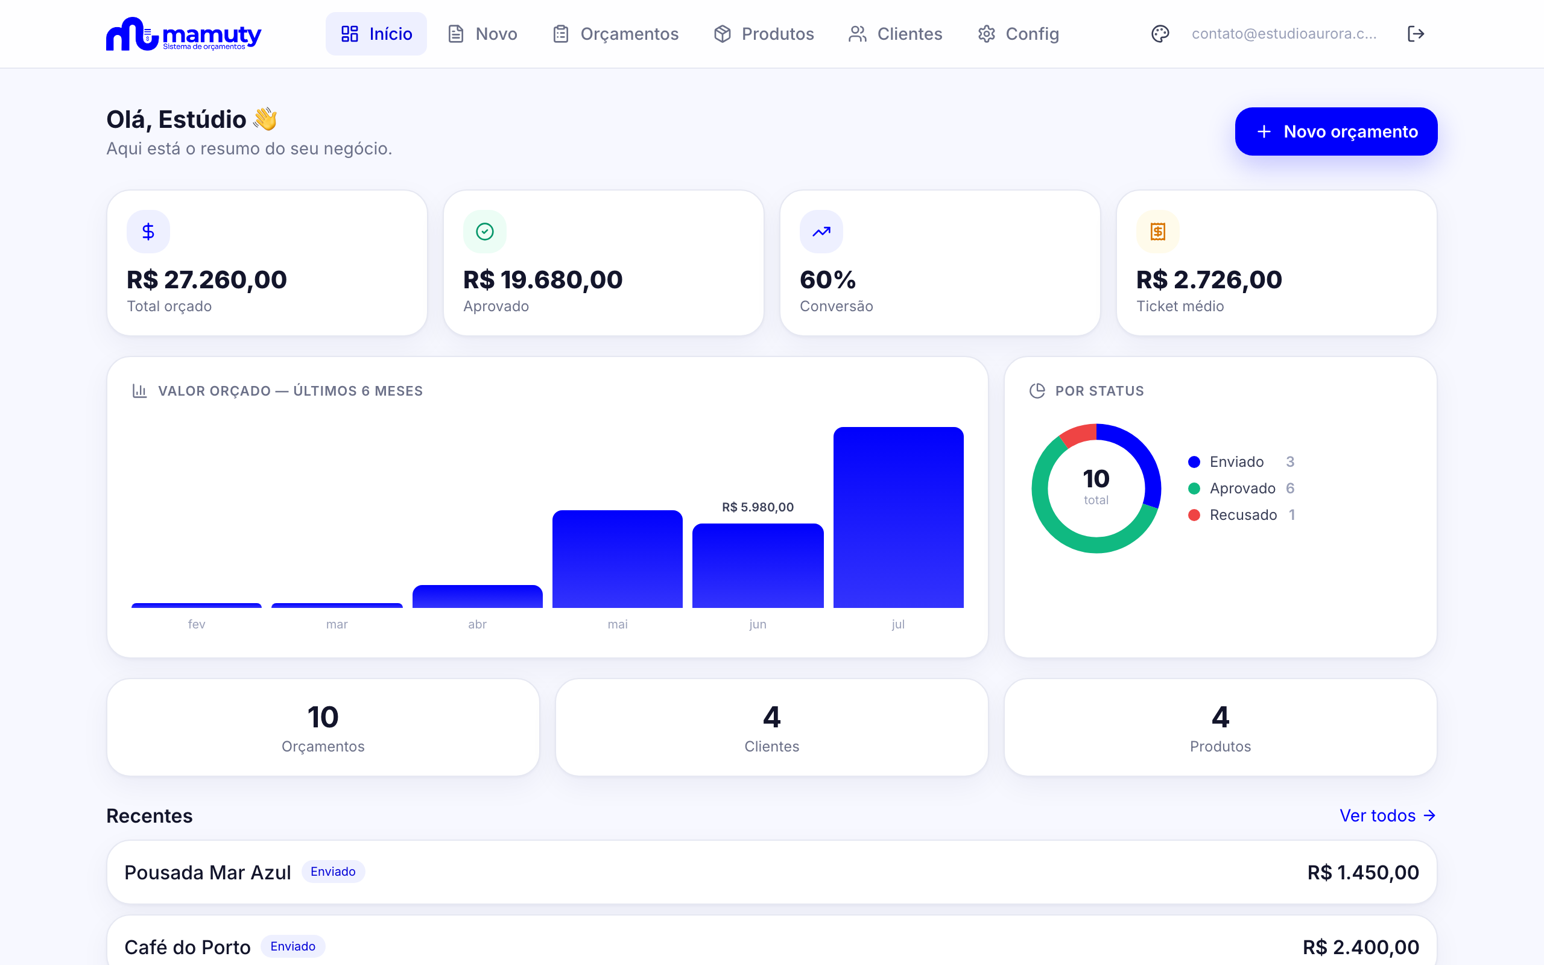
Task: Open the Clientes tab
Action: click(x=895, y=34)
